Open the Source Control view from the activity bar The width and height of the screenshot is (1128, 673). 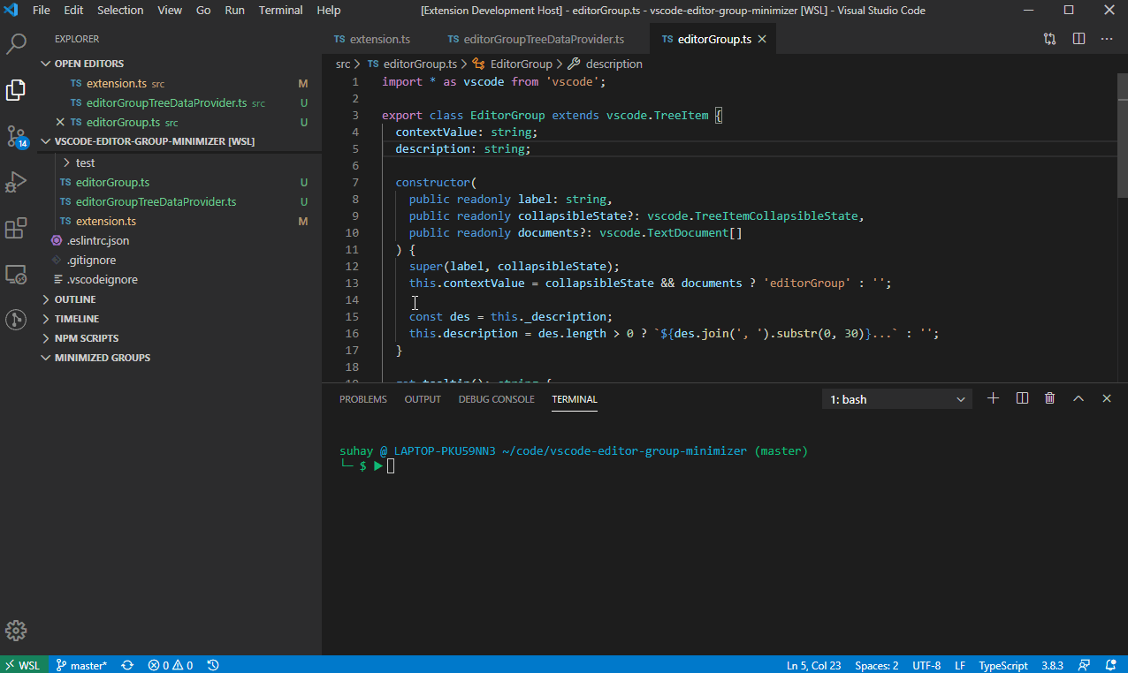[x=16, y=136]
